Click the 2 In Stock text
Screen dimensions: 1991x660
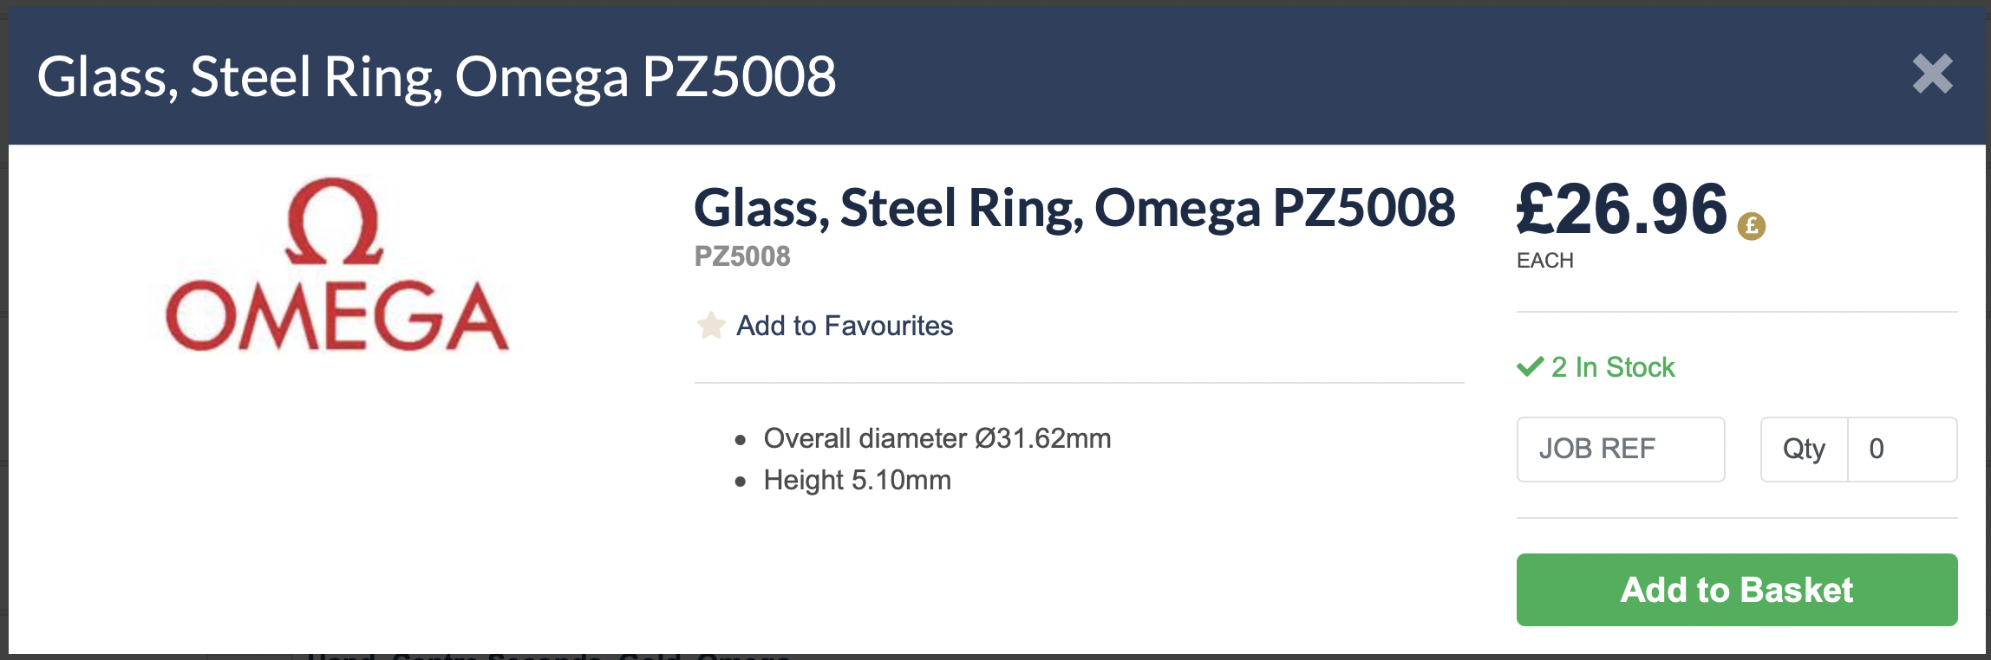[x=1613, y=367]
